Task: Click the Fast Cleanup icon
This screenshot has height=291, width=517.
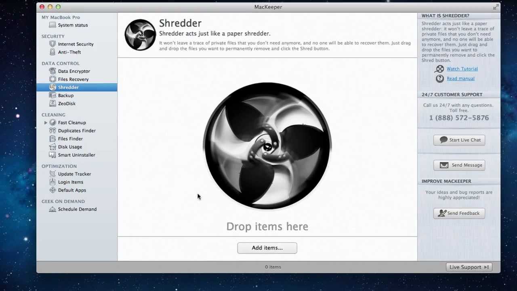Action: click(x=53, y=122)
